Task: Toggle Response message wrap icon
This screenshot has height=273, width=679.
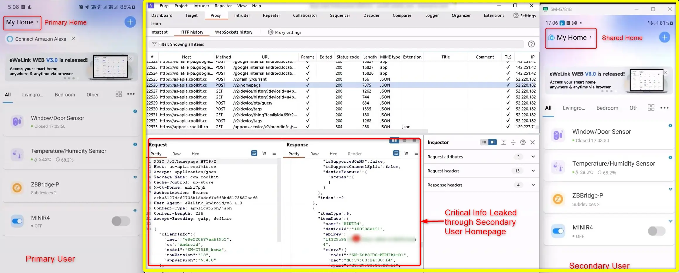Action: 396,153
